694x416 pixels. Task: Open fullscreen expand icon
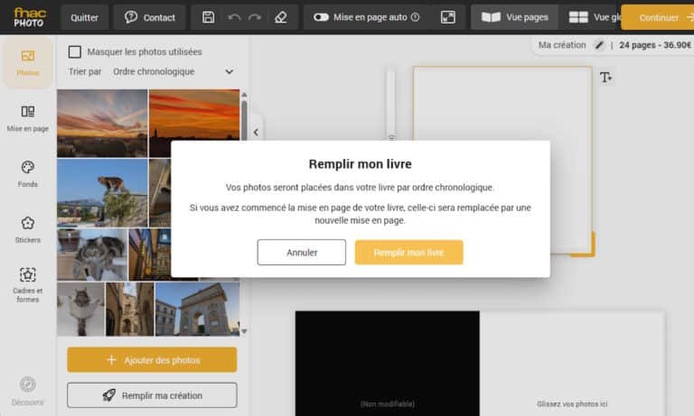tap(448, 17)
